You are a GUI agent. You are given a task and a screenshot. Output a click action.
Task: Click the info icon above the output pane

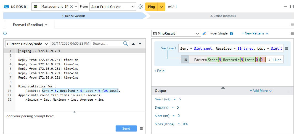coord(5,33)
